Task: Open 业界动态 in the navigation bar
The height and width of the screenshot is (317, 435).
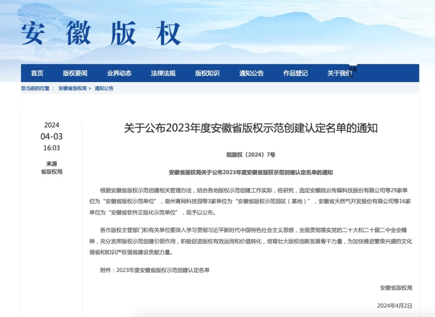Action: click(x=119, y=73)
